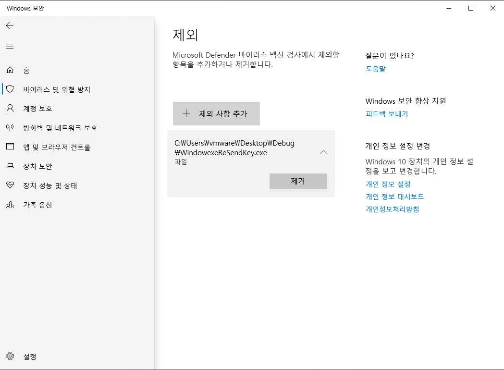Screen dimensions: 504x370
Task: Go to 장치 보안 section
Action: tap(77, 167)
